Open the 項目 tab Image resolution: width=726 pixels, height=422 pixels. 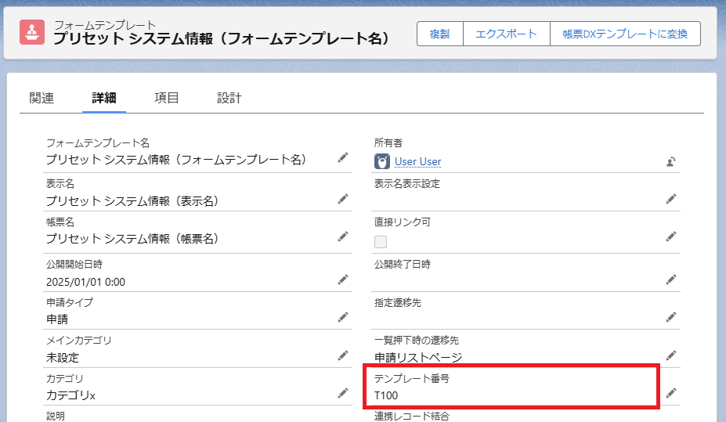tap(167, 98)
